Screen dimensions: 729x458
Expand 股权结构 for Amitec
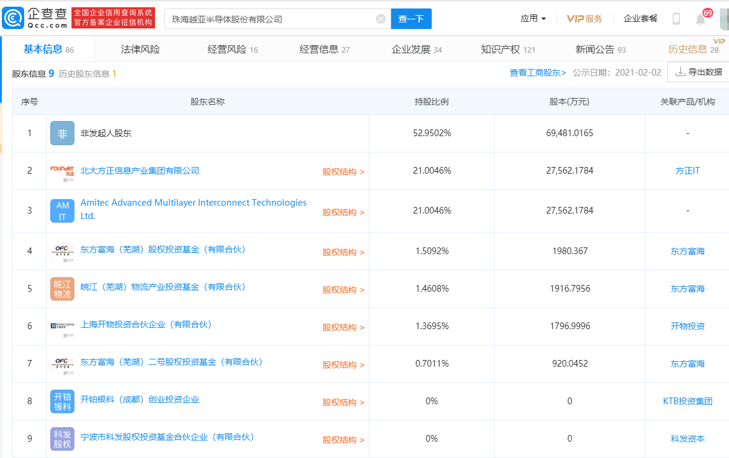click(343, 212)
